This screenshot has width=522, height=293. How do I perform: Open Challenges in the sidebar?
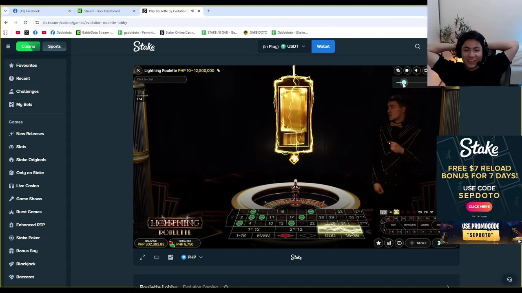27,91
